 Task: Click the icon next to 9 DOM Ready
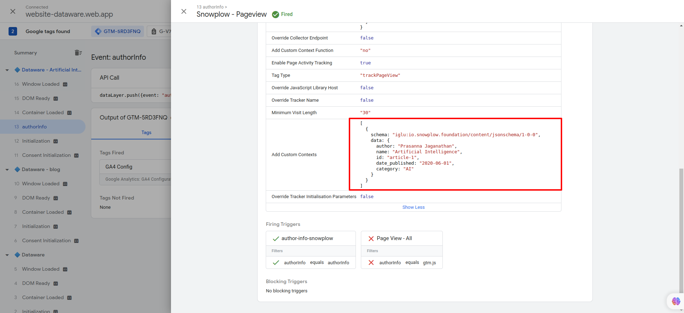56,198
